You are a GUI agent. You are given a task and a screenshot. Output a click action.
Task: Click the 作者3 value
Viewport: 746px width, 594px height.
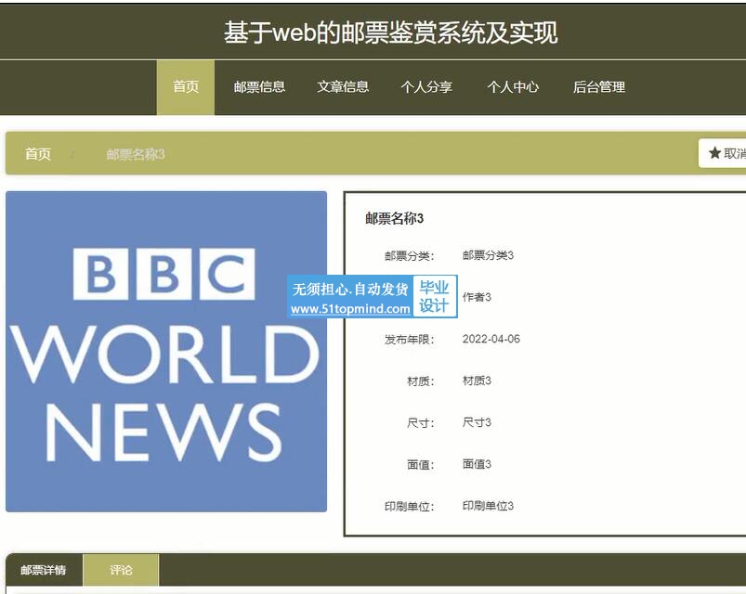pos(477,297)
